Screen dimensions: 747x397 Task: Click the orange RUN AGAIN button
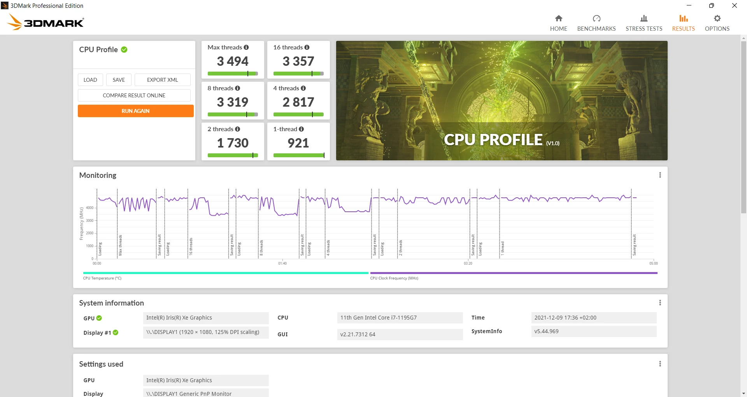(135, 111)
